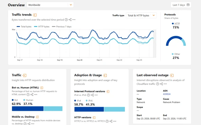Click the 41.3% IPv6 value
Image resolution: width=201 pixels, height=125 pixels.
pos(90,105)
